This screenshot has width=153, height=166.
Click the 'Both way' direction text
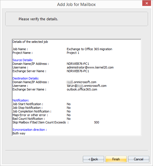19,133
